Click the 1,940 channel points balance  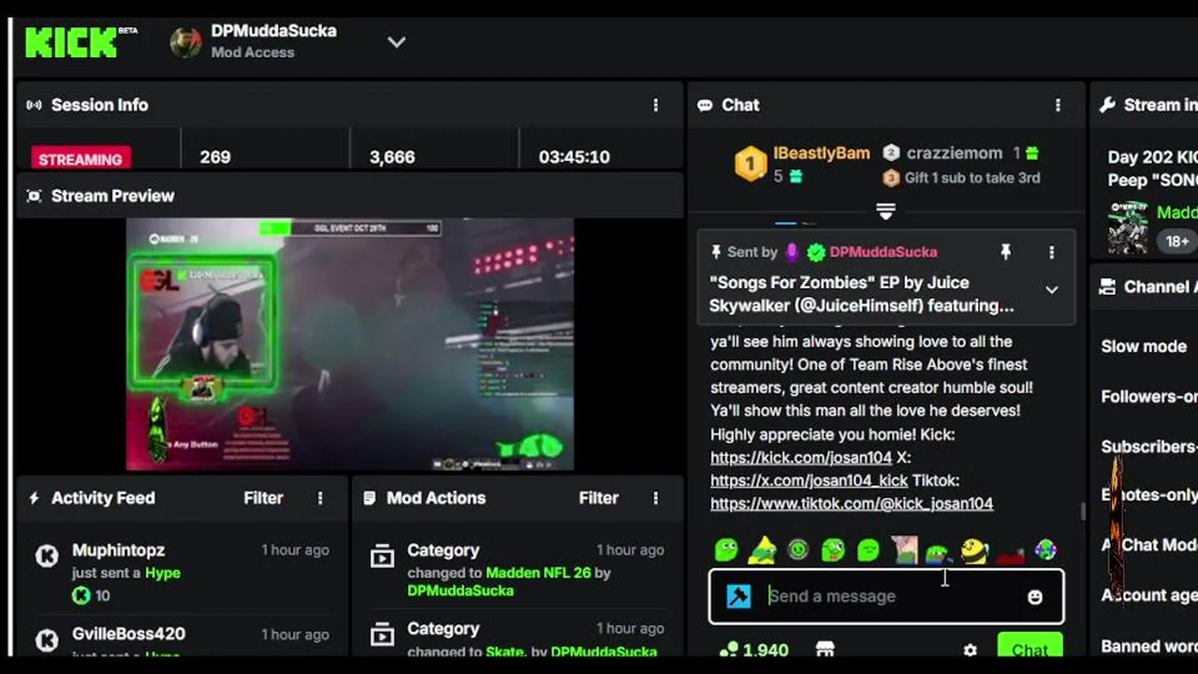753,650
